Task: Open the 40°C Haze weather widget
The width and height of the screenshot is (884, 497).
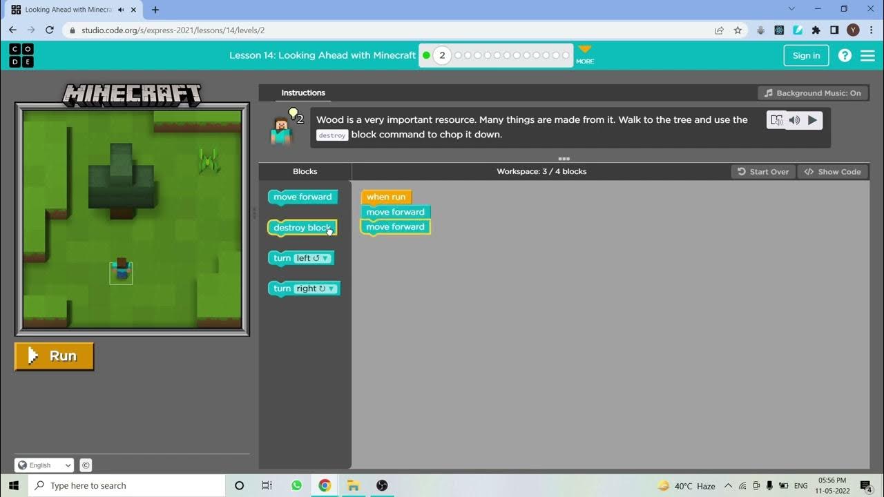Action: click(x=686, y=486)
